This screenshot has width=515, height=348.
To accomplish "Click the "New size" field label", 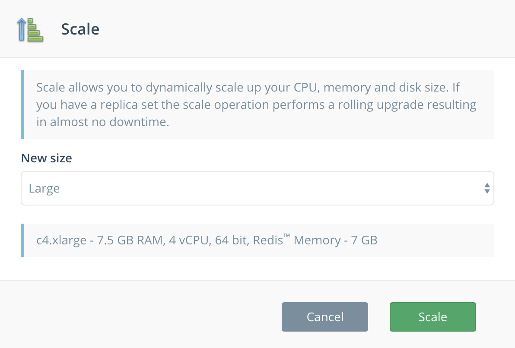I will click(46, 158).
